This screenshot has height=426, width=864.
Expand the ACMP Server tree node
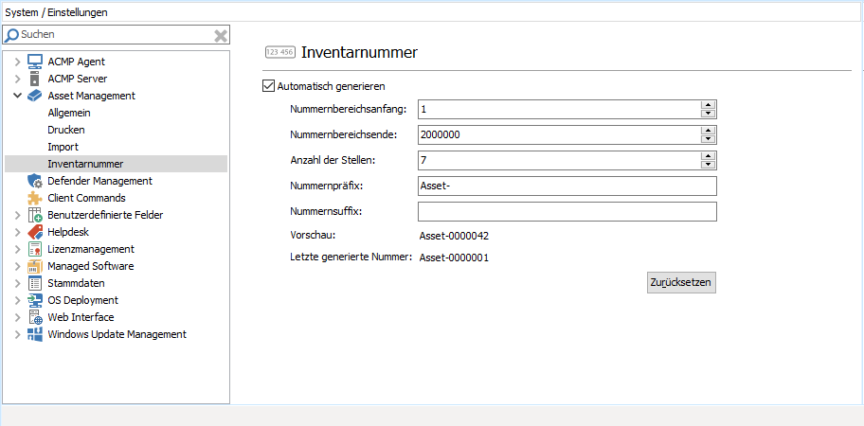pyautogui.click(x=18, y=79)
